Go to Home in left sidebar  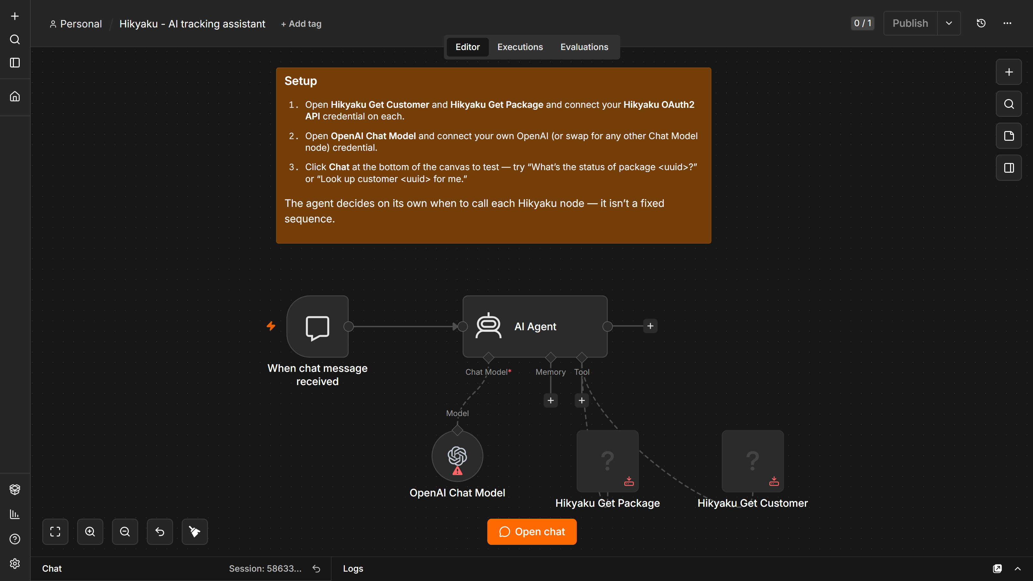(15, 97)
